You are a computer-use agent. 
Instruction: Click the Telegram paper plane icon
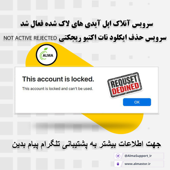(118, 156)
